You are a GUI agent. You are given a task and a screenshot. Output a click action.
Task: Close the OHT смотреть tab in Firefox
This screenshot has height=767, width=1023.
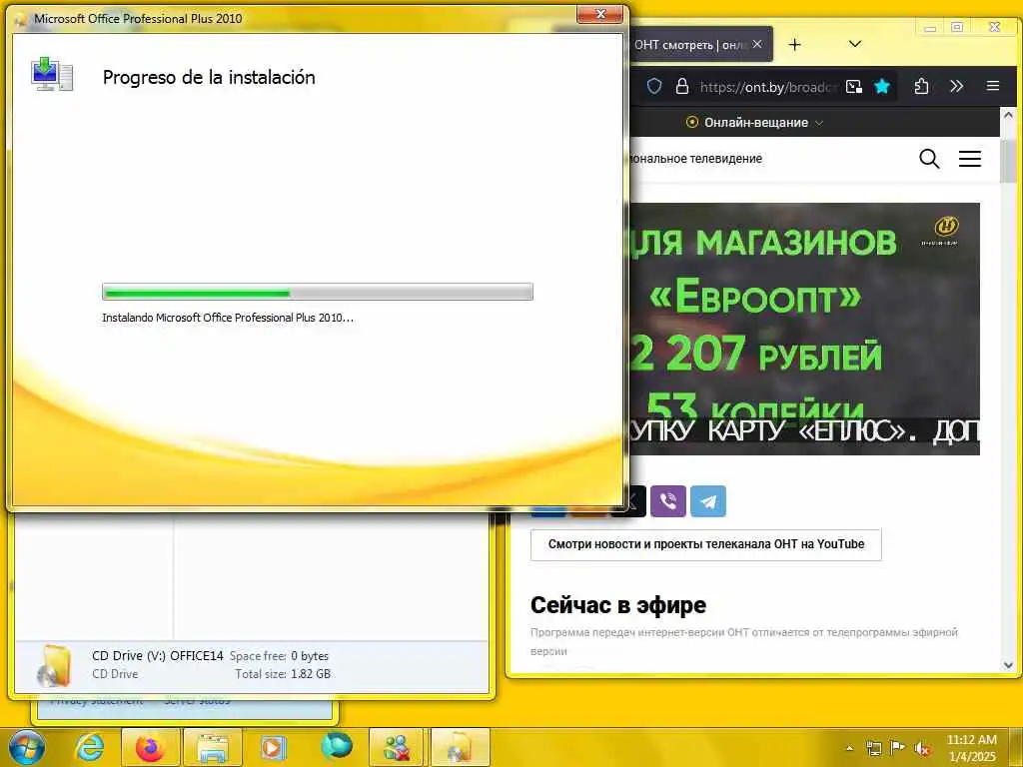757,44
